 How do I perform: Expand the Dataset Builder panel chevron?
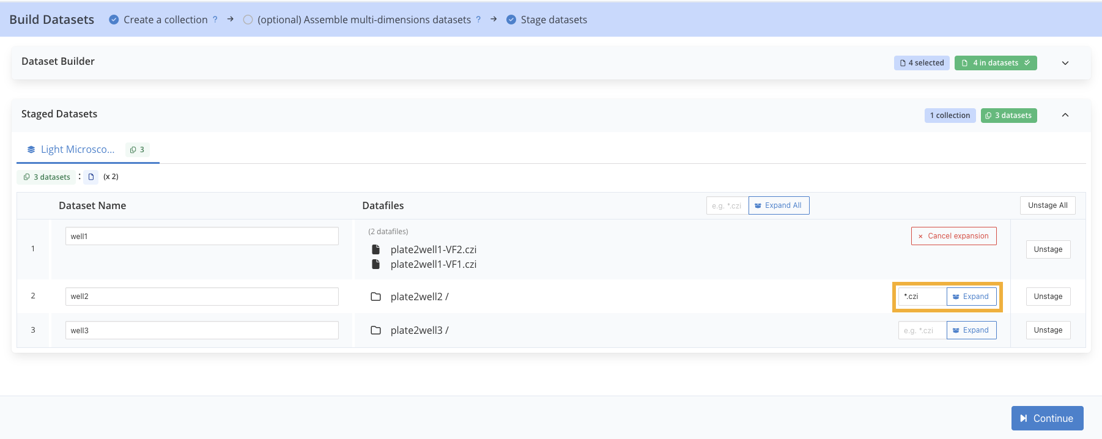pos(1065,63)
